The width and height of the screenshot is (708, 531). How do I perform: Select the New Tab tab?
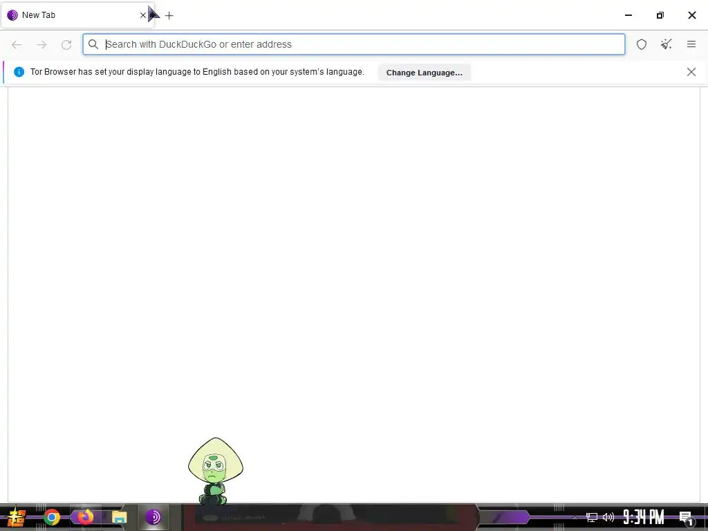point(78,15)
